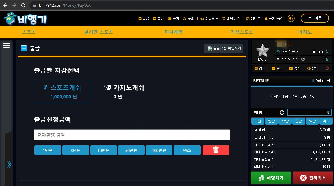Image resolution: width=334 pixels, height=186 pixels.
Task: Switch to the 가상스포츠 tab
Action: [241, 32]
